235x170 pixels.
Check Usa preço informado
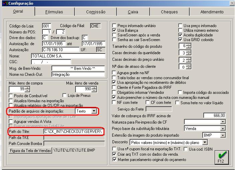click(180, 26)
